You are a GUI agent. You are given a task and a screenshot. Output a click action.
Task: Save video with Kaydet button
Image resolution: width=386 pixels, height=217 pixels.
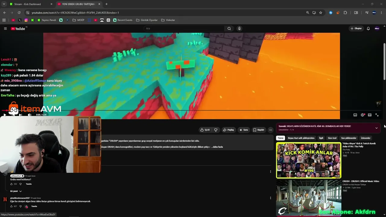(259, 130)
